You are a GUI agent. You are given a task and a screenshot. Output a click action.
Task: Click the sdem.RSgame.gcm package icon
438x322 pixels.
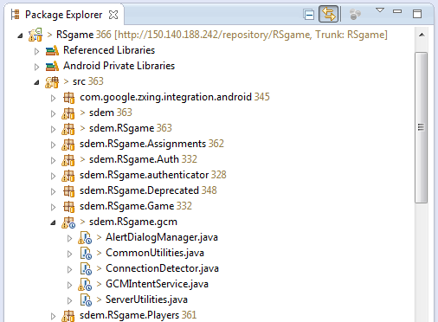pyautogui.click(x=68, y=222)
